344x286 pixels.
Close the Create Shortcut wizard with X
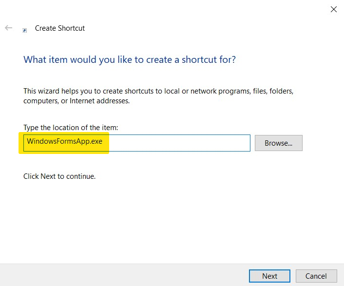(333, 9)
